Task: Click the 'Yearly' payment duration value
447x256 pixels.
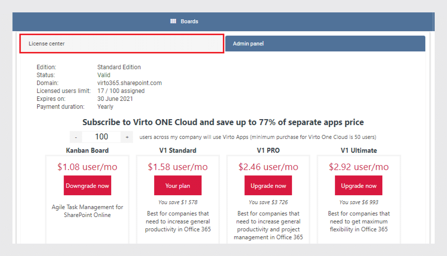Action: click(105, 107)
